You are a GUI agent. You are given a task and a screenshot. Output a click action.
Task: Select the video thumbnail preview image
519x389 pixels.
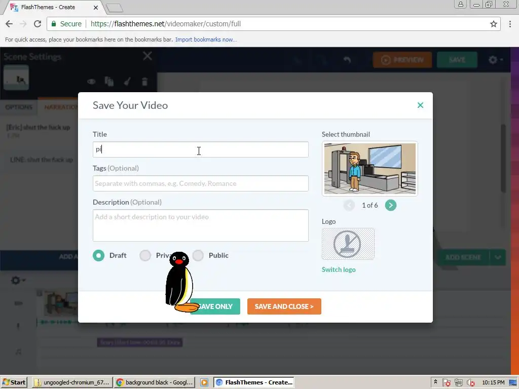369,169
